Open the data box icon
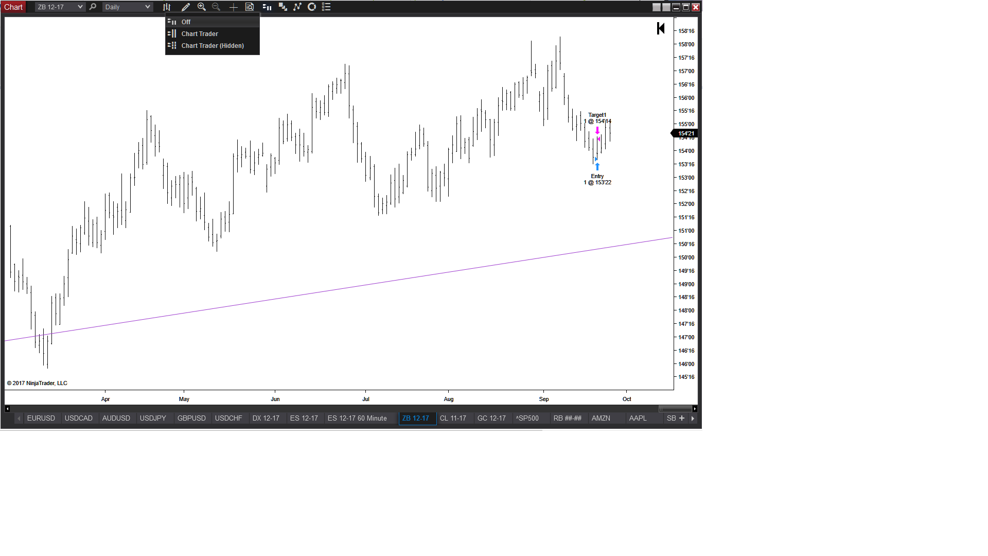This screenshot has height=556, width=988. click(250, 7)
